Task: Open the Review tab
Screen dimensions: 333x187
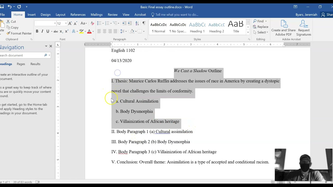Action: point(113,15)
